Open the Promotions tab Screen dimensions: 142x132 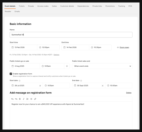(110, 6)
